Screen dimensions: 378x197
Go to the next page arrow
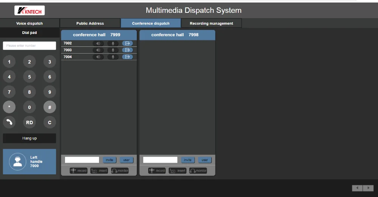[x=368, y=188]
